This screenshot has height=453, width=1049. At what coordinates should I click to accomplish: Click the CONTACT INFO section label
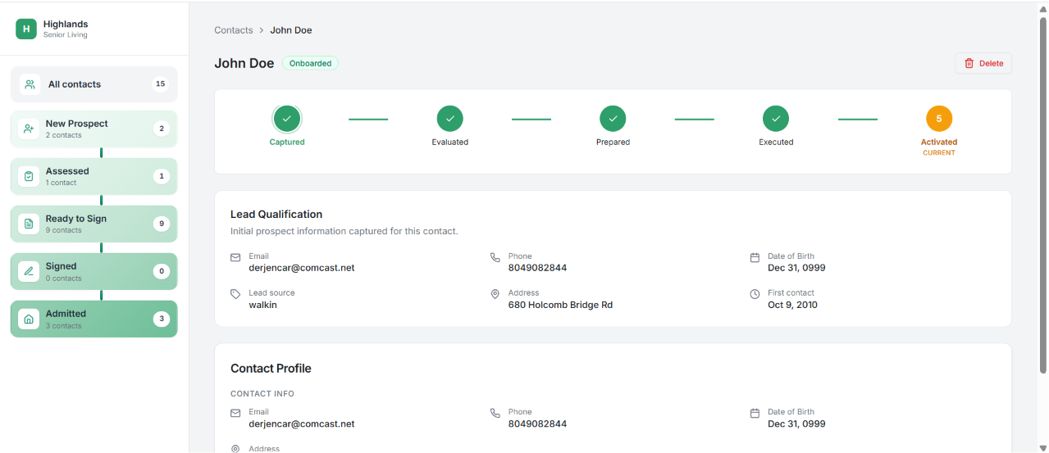point(262,394)
